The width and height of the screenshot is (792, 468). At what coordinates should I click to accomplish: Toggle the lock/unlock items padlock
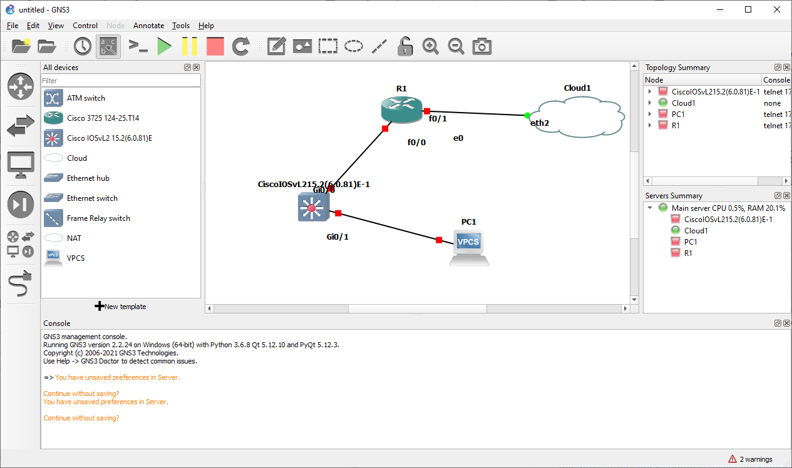click(405, 46)
